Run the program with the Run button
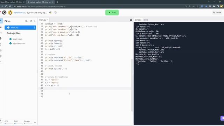This screenshot has height=126, width=224. pos(112,13)
